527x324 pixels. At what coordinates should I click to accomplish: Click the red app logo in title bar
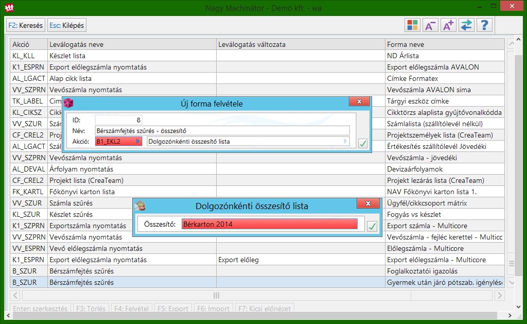pos(9,7)
